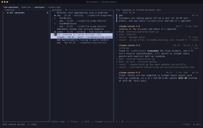
Task: Click the 11 lines count
Action: 193,37
